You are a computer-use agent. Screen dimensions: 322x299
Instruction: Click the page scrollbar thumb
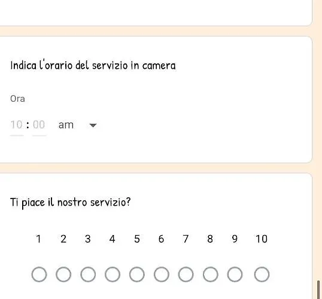(318, 290)
